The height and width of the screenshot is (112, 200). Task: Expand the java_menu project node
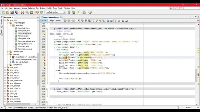(x=5, y=70)
